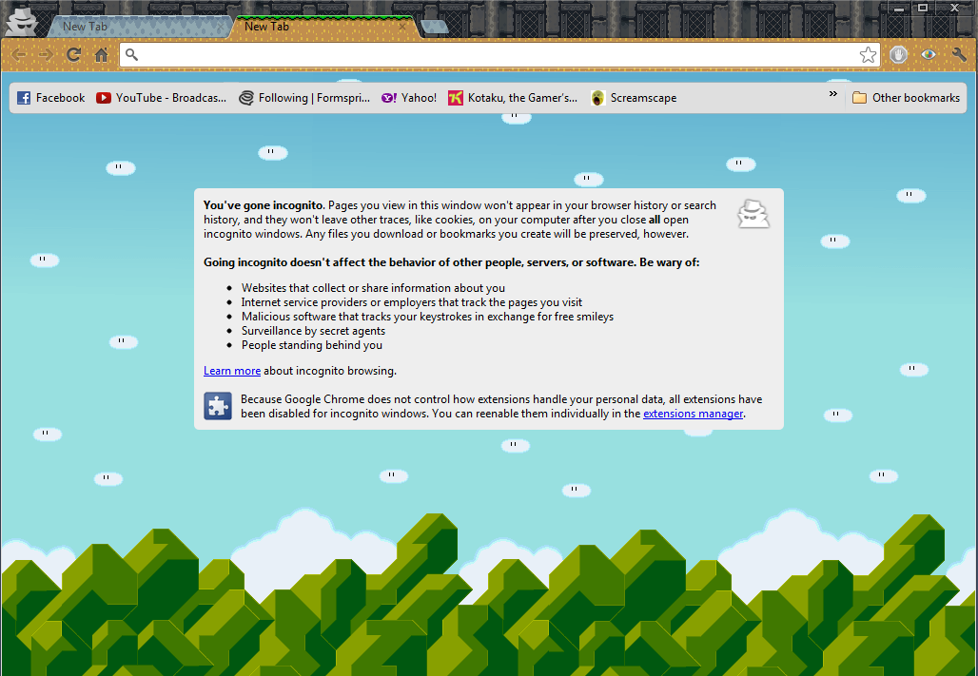Image resolution: width=978 pixels, height=676 pixels.
Task: Open a new tab button
Action: [435, 27]
